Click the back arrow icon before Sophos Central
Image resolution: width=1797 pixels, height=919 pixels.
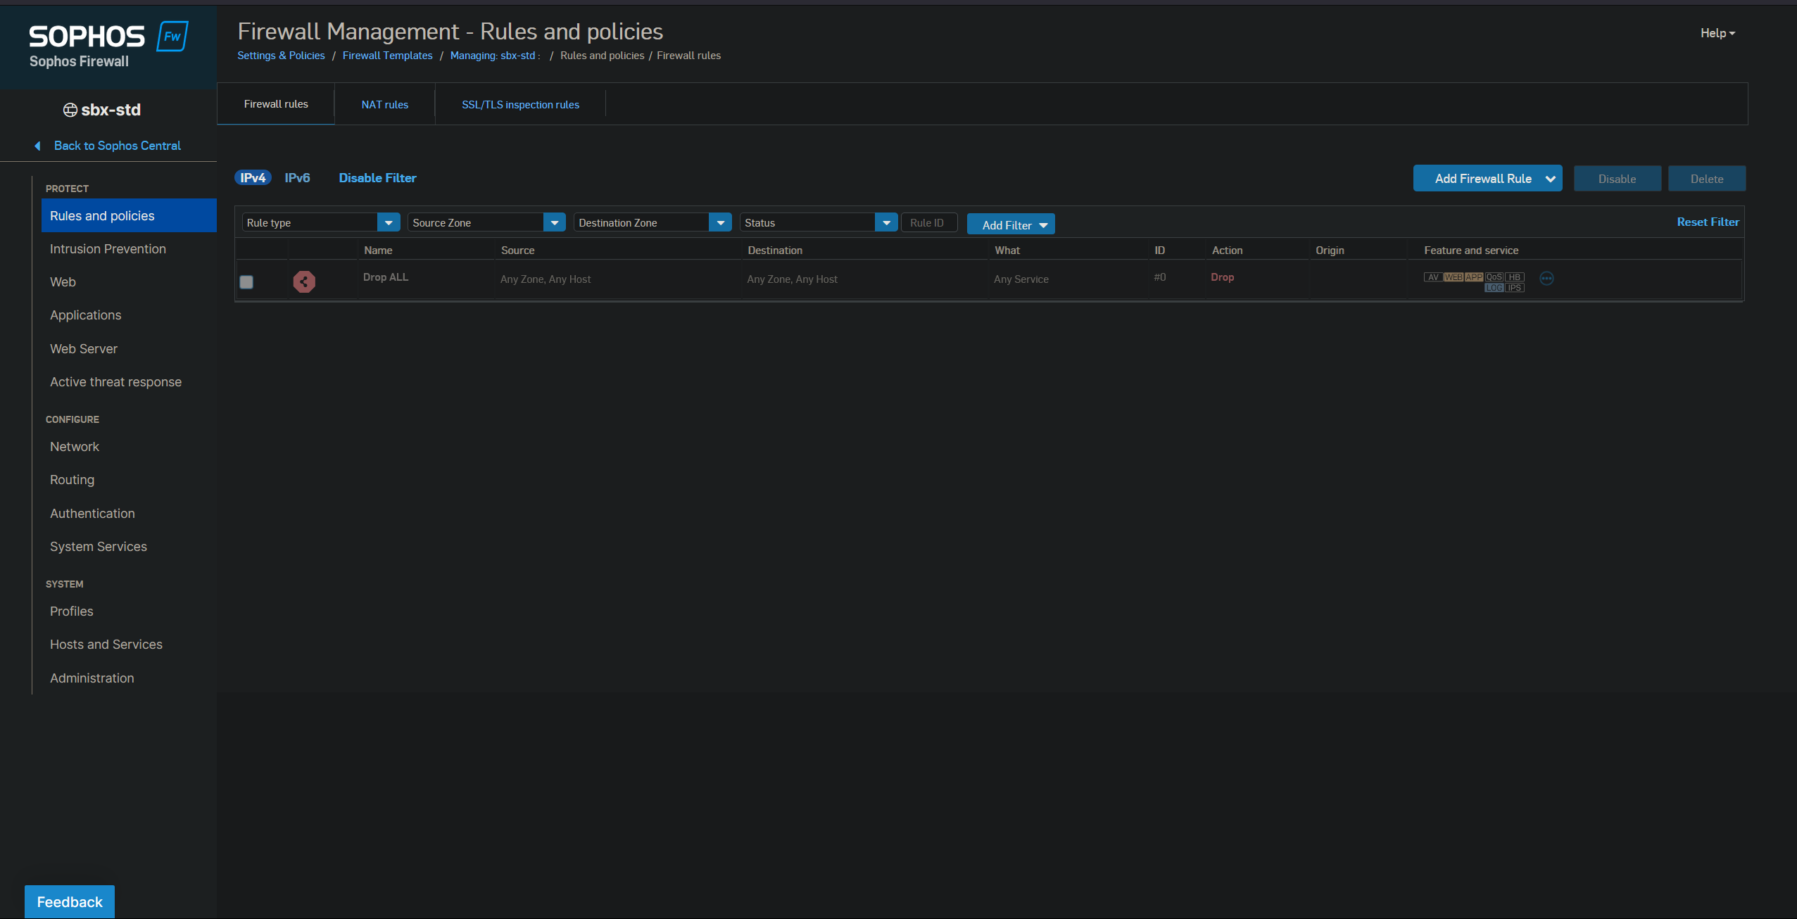coord(37,146)
